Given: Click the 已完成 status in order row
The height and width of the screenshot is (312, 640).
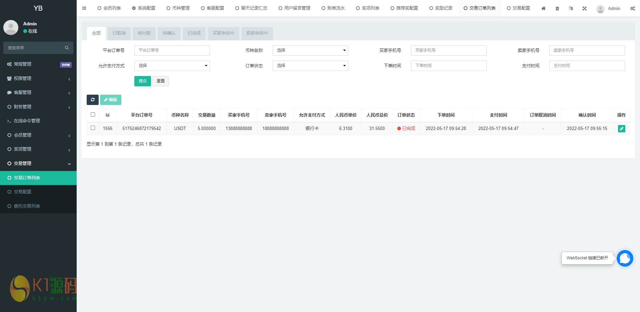Looking at the screenshot, I should coord(406,128).
